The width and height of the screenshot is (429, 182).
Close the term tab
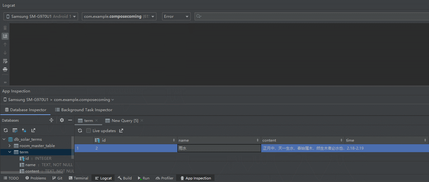(97, 120)
